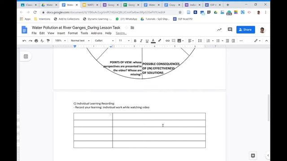Click the browser Reload button
The image size is (287, 161).
click(x=35, y=12)
